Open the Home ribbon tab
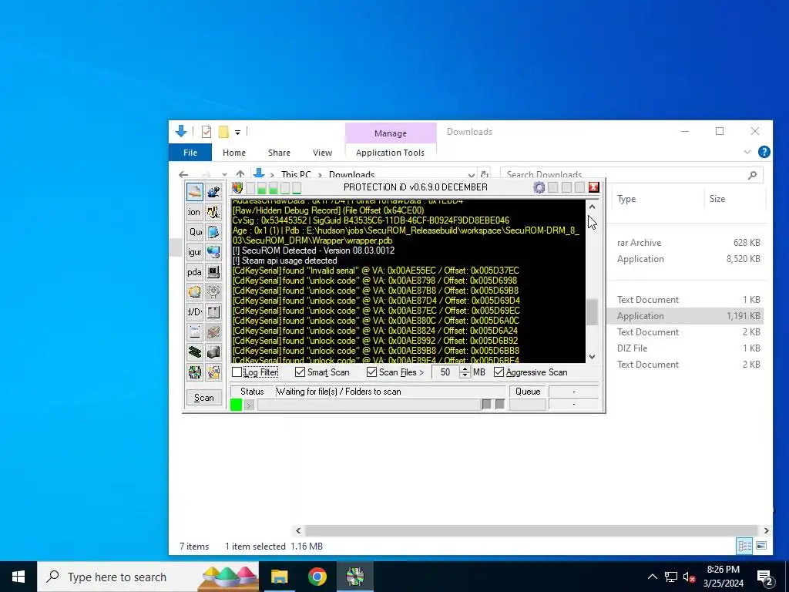Viewport: 789px width, 592px height. [x=234, y=153]
